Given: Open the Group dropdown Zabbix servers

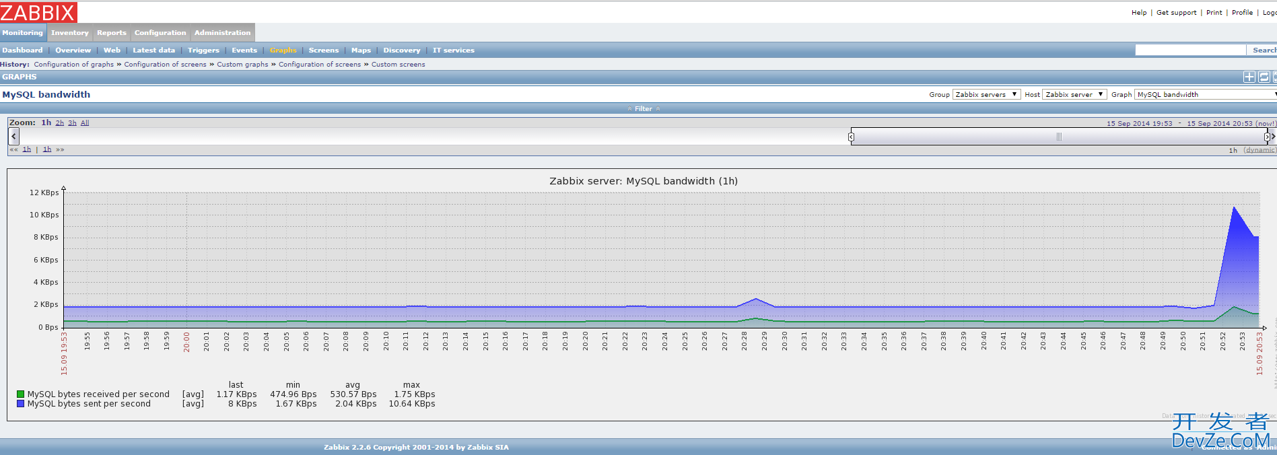Looking at the screenshot, I should tap(986, 94).
